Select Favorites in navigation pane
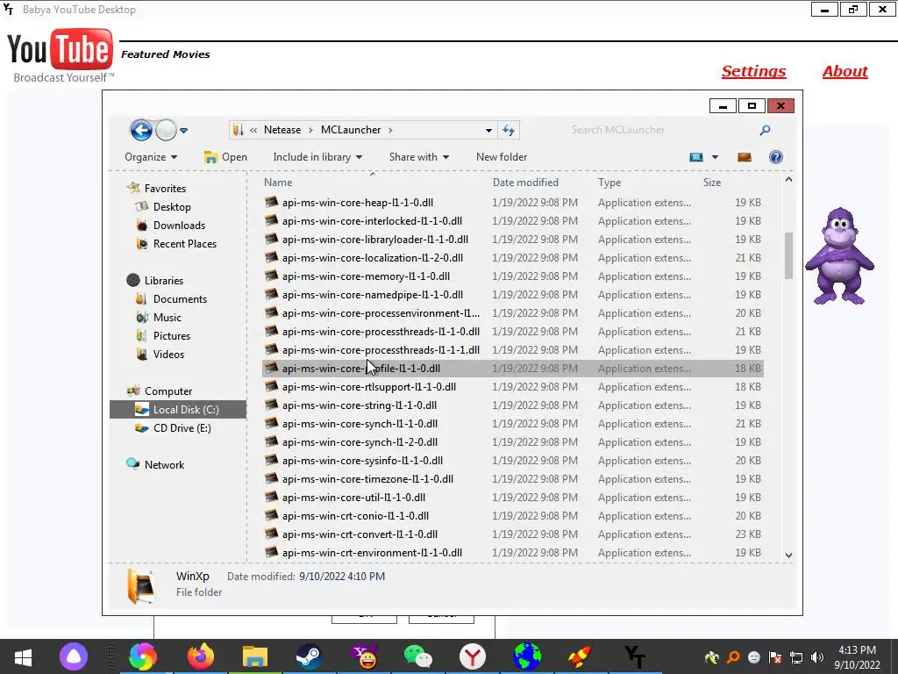Viewport: 898px width, 674px height. [x=165, y=188]
